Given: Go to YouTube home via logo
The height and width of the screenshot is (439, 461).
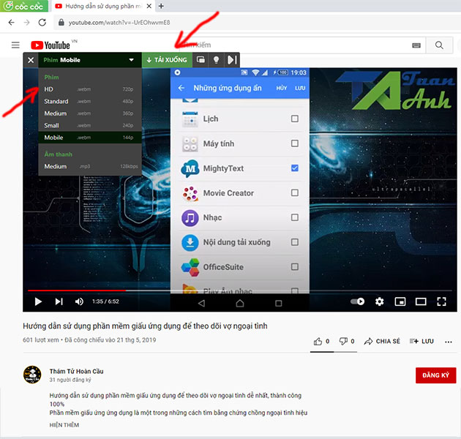Looking at the screenshot, I should point(50,45).
